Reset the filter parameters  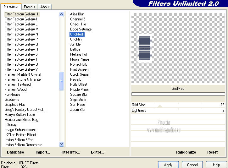(x=213, y=152)
